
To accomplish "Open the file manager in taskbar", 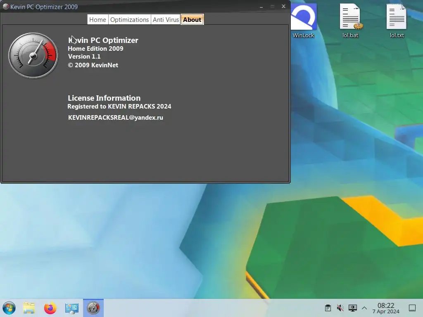I will click(29, 308).
